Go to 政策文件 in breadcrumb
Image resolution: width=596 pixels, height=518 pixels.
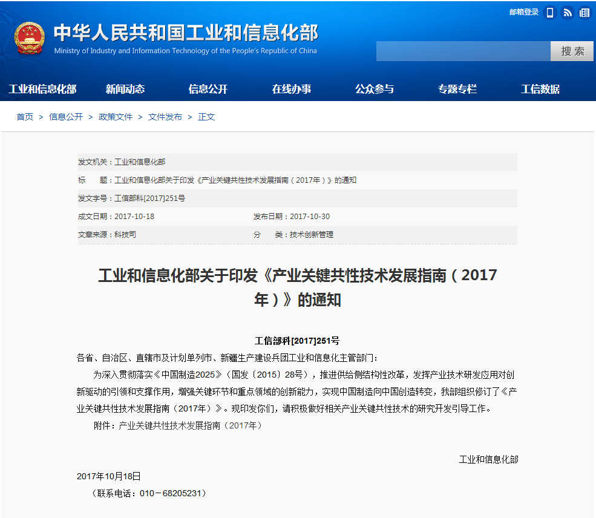tap(116, 117)
